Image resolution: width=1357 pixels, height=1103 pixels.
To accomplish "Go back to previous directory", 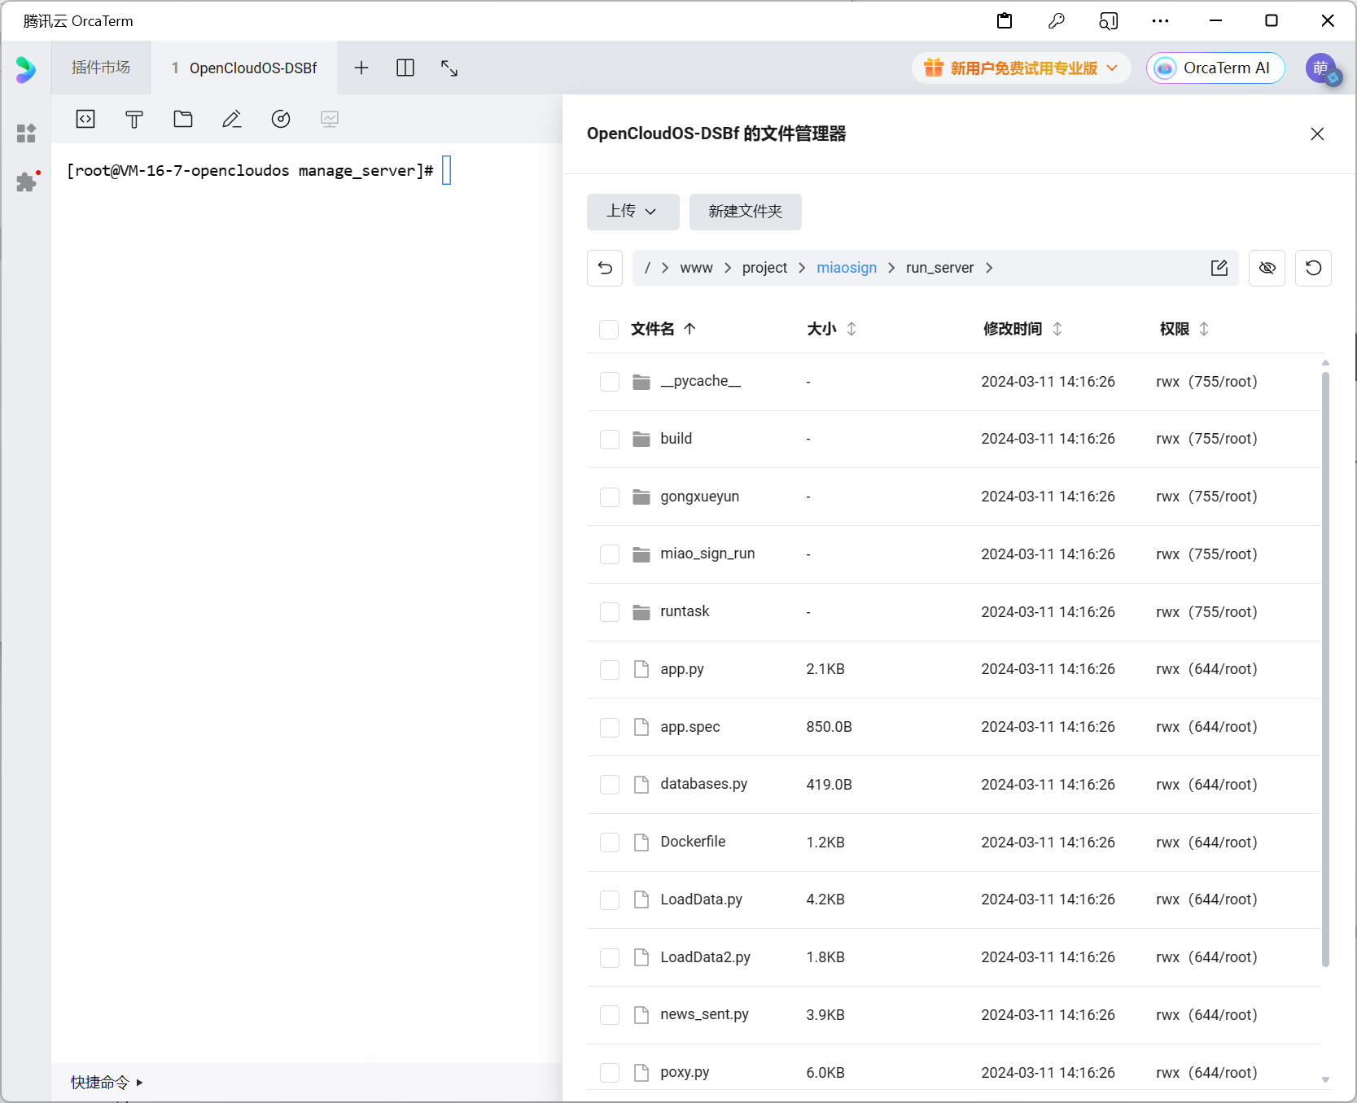I will point(605,268).
